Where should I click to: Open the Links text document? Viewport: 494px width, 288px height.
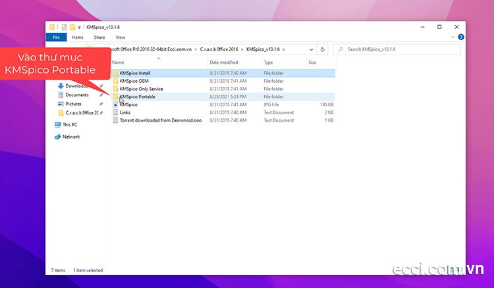click(x=124, y=112)
